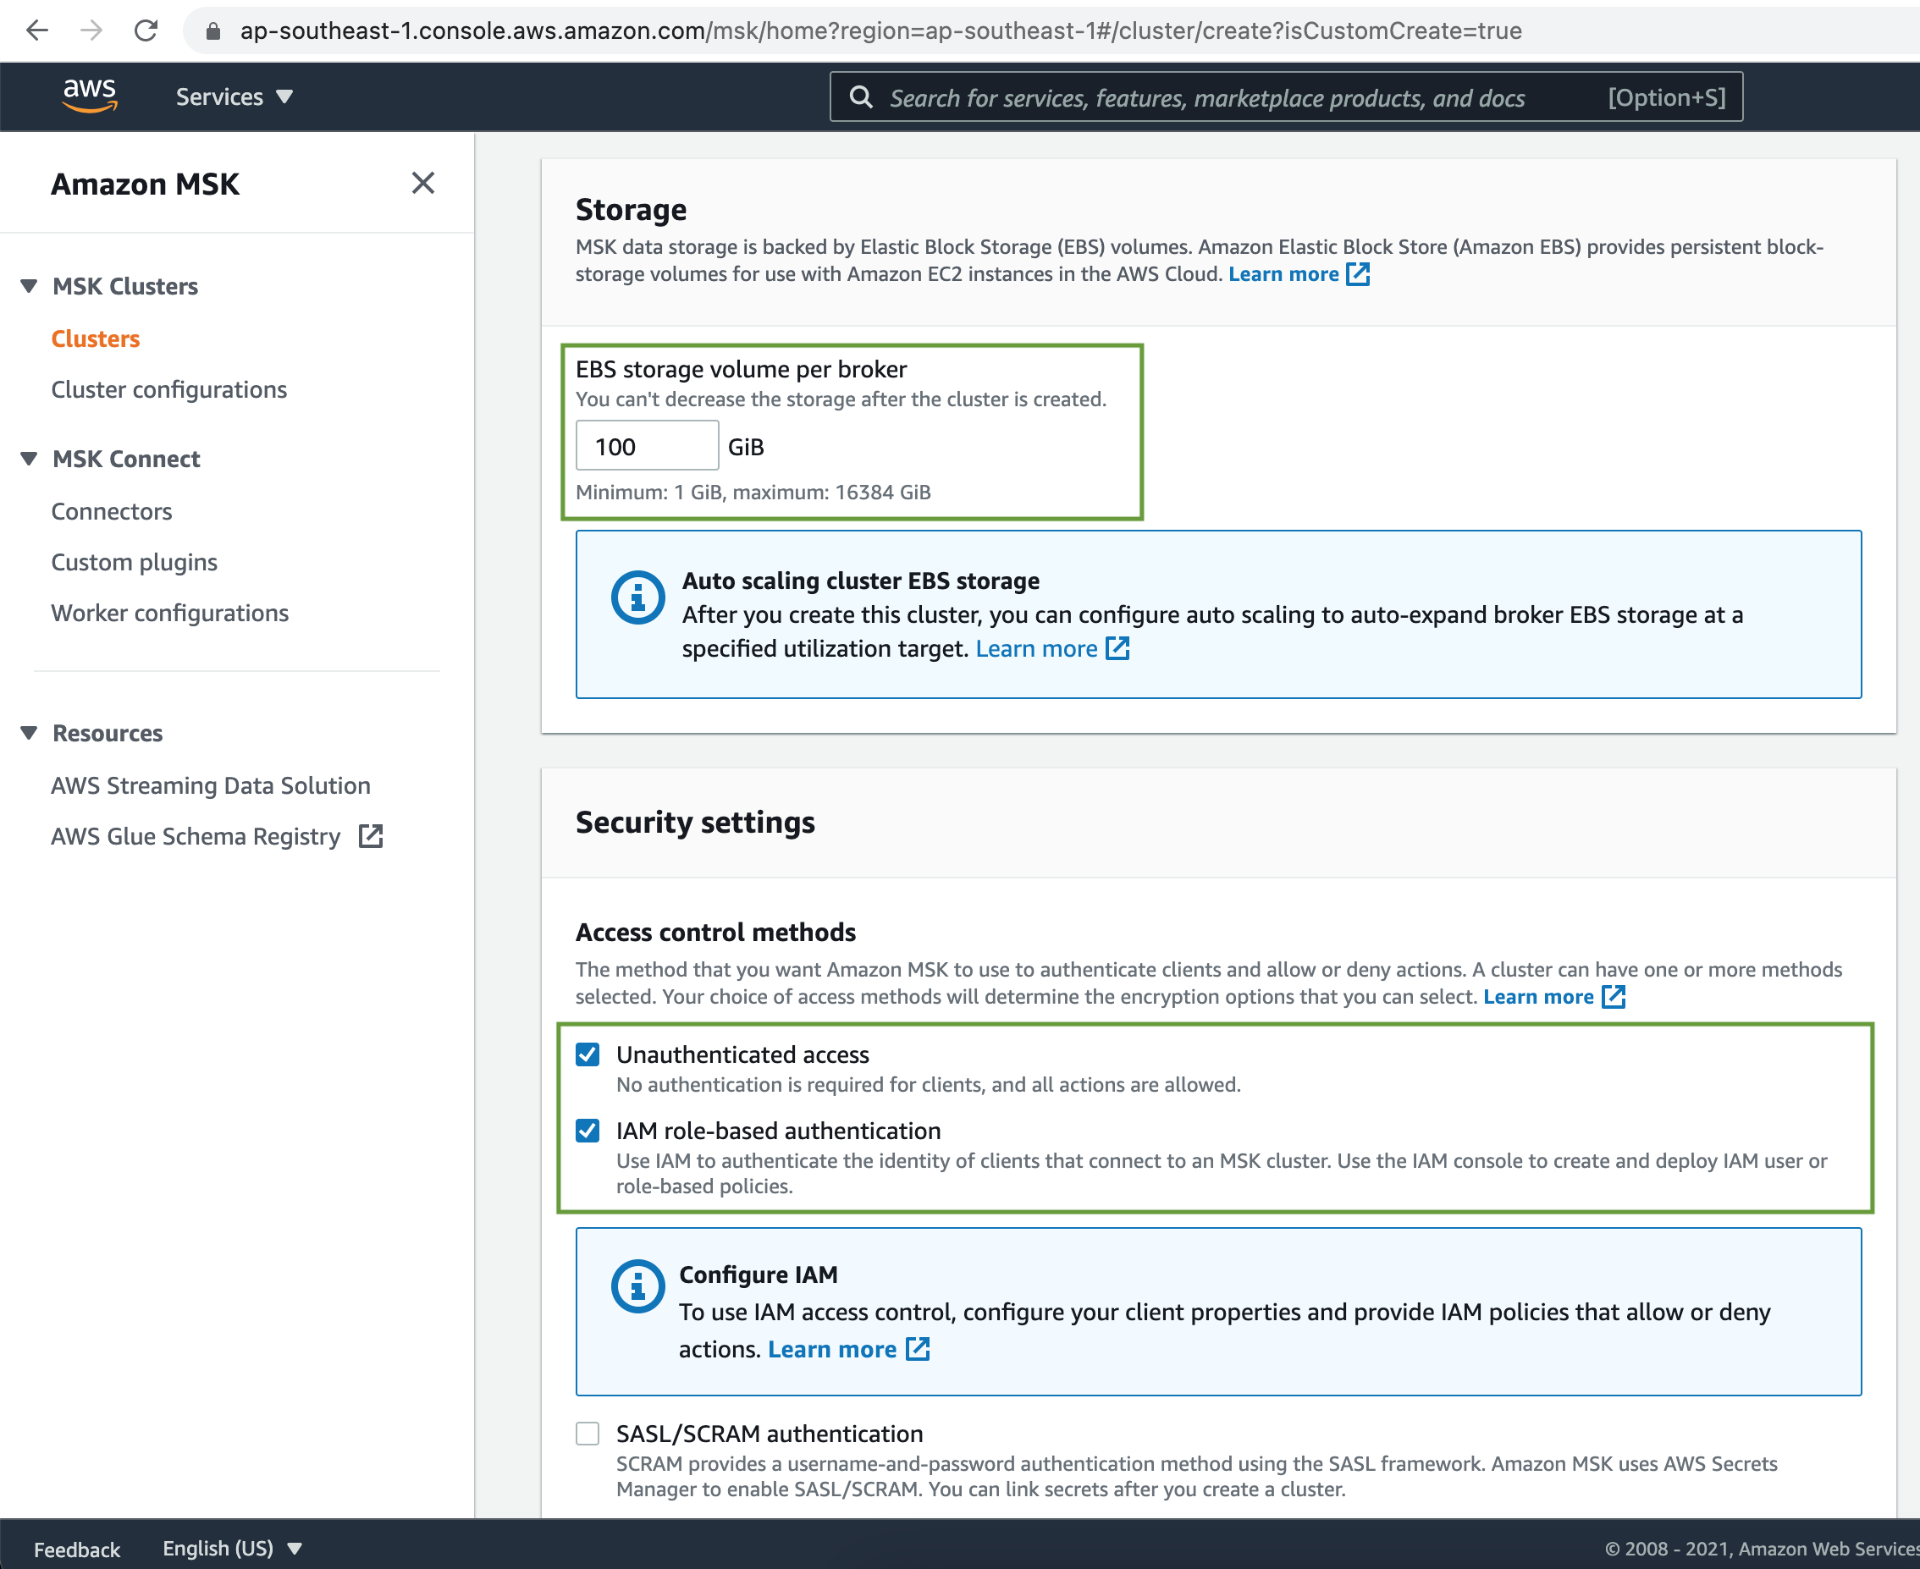1920x1569 pixels.
Task: Click the Feedback button in footer
Action: click(x=77, y=1550)
